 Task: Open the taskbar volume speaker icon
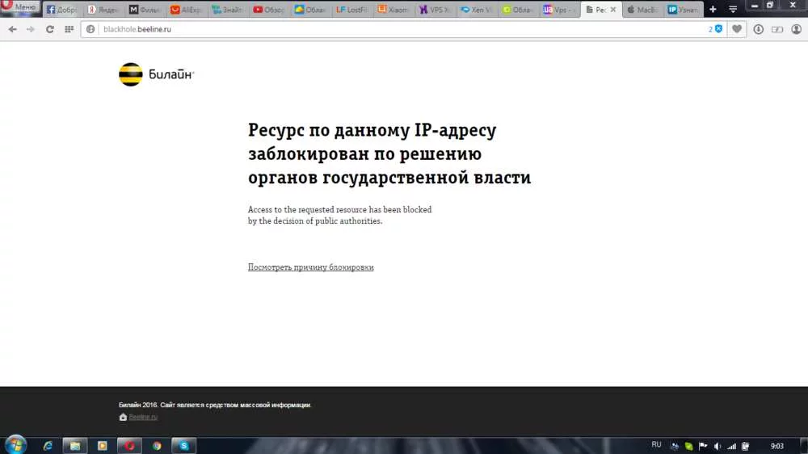point(718,446)
